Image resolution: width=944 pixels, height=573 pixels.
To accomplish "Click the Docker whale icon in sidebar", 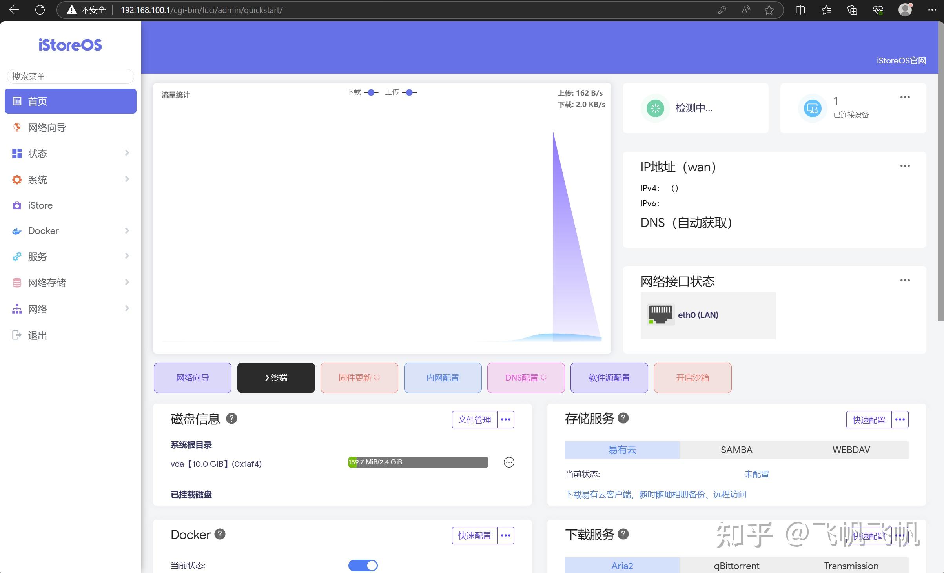I will tap(17, 231).
